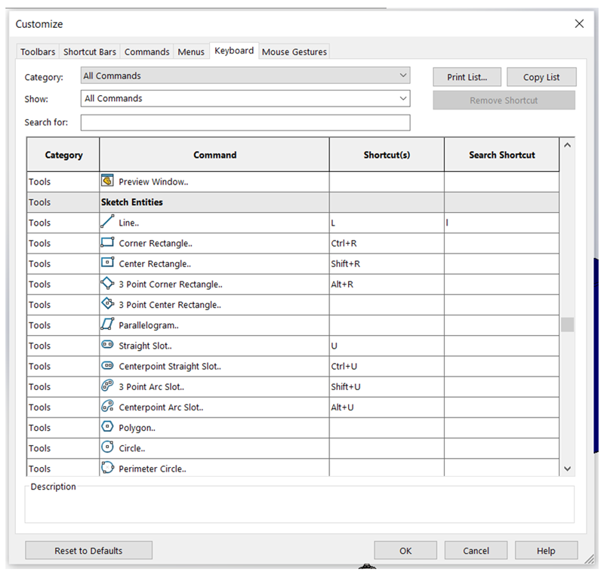The height and width of the screenshot is (575, 604).
Task: Click the scrollbar down arrow
Action: [568, 469]
